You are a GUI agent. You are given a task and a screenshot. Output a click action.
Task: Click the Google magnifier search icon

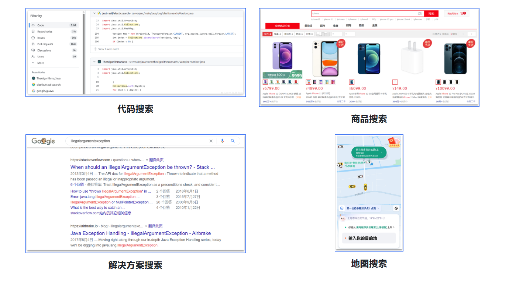click(233, 141)
